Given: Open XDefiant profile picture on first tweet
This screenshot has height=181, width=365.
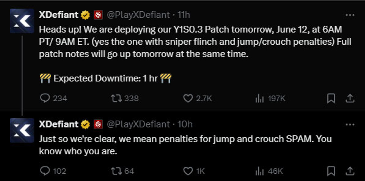Looking at the screenshot, I should [x=22, y=21].
